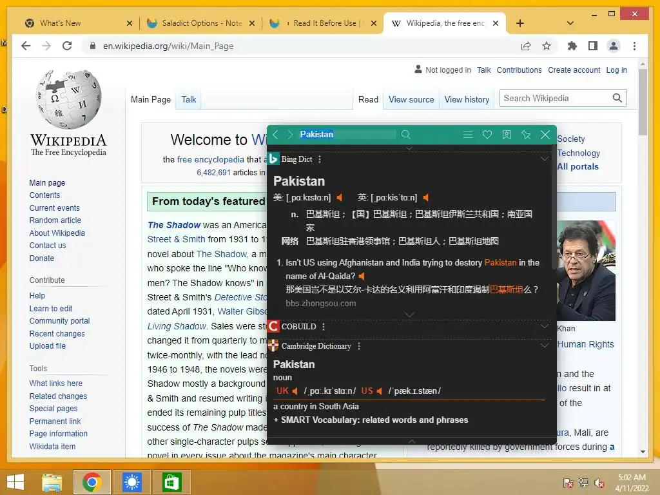660x495 pixels.
Task: Expand the COBUILD section chevron
Action: [545, 326]
